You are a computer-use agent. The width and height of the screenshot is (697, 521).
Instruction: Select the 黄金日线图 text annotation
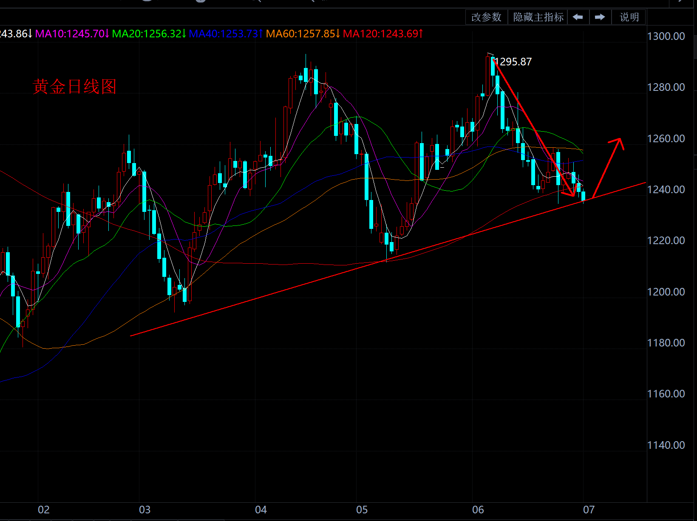pos(75,87)
